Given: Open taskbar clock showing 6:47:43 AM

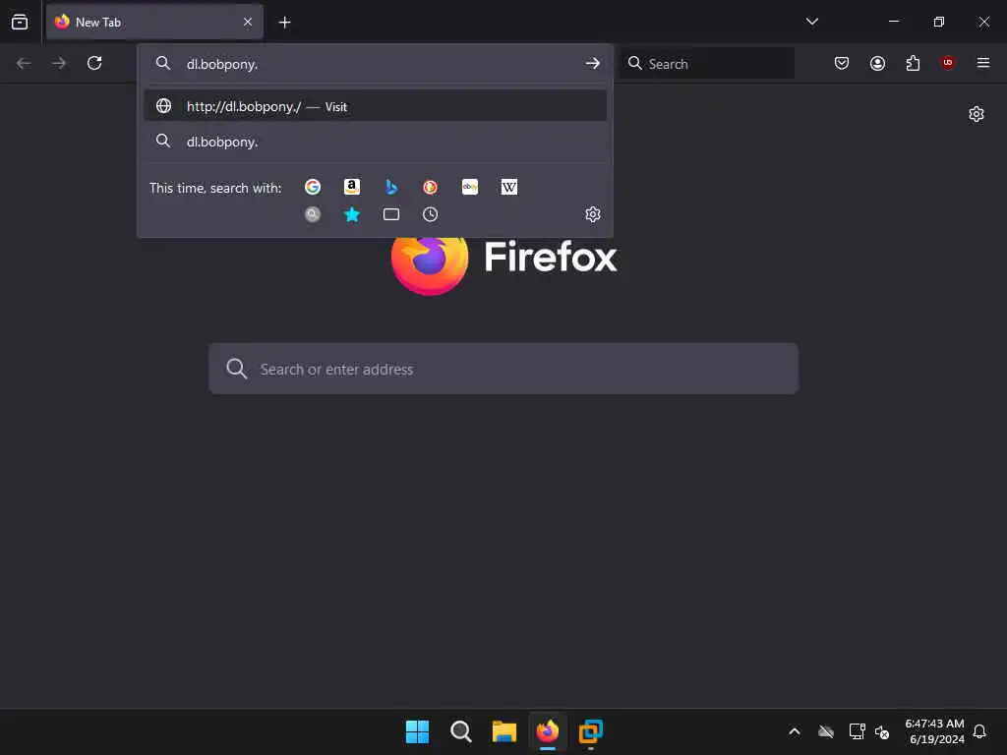Looking at the screenshot, I should [934, 731].
